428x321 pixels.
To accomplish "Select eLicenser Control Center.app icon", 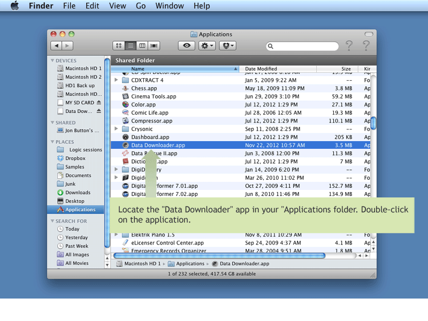I will click(x=125, y=243).
